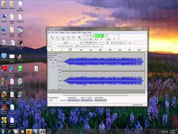This screenshot has height=134, width=178.
Task: Click the green output level meter
Action: pos(99,36)
